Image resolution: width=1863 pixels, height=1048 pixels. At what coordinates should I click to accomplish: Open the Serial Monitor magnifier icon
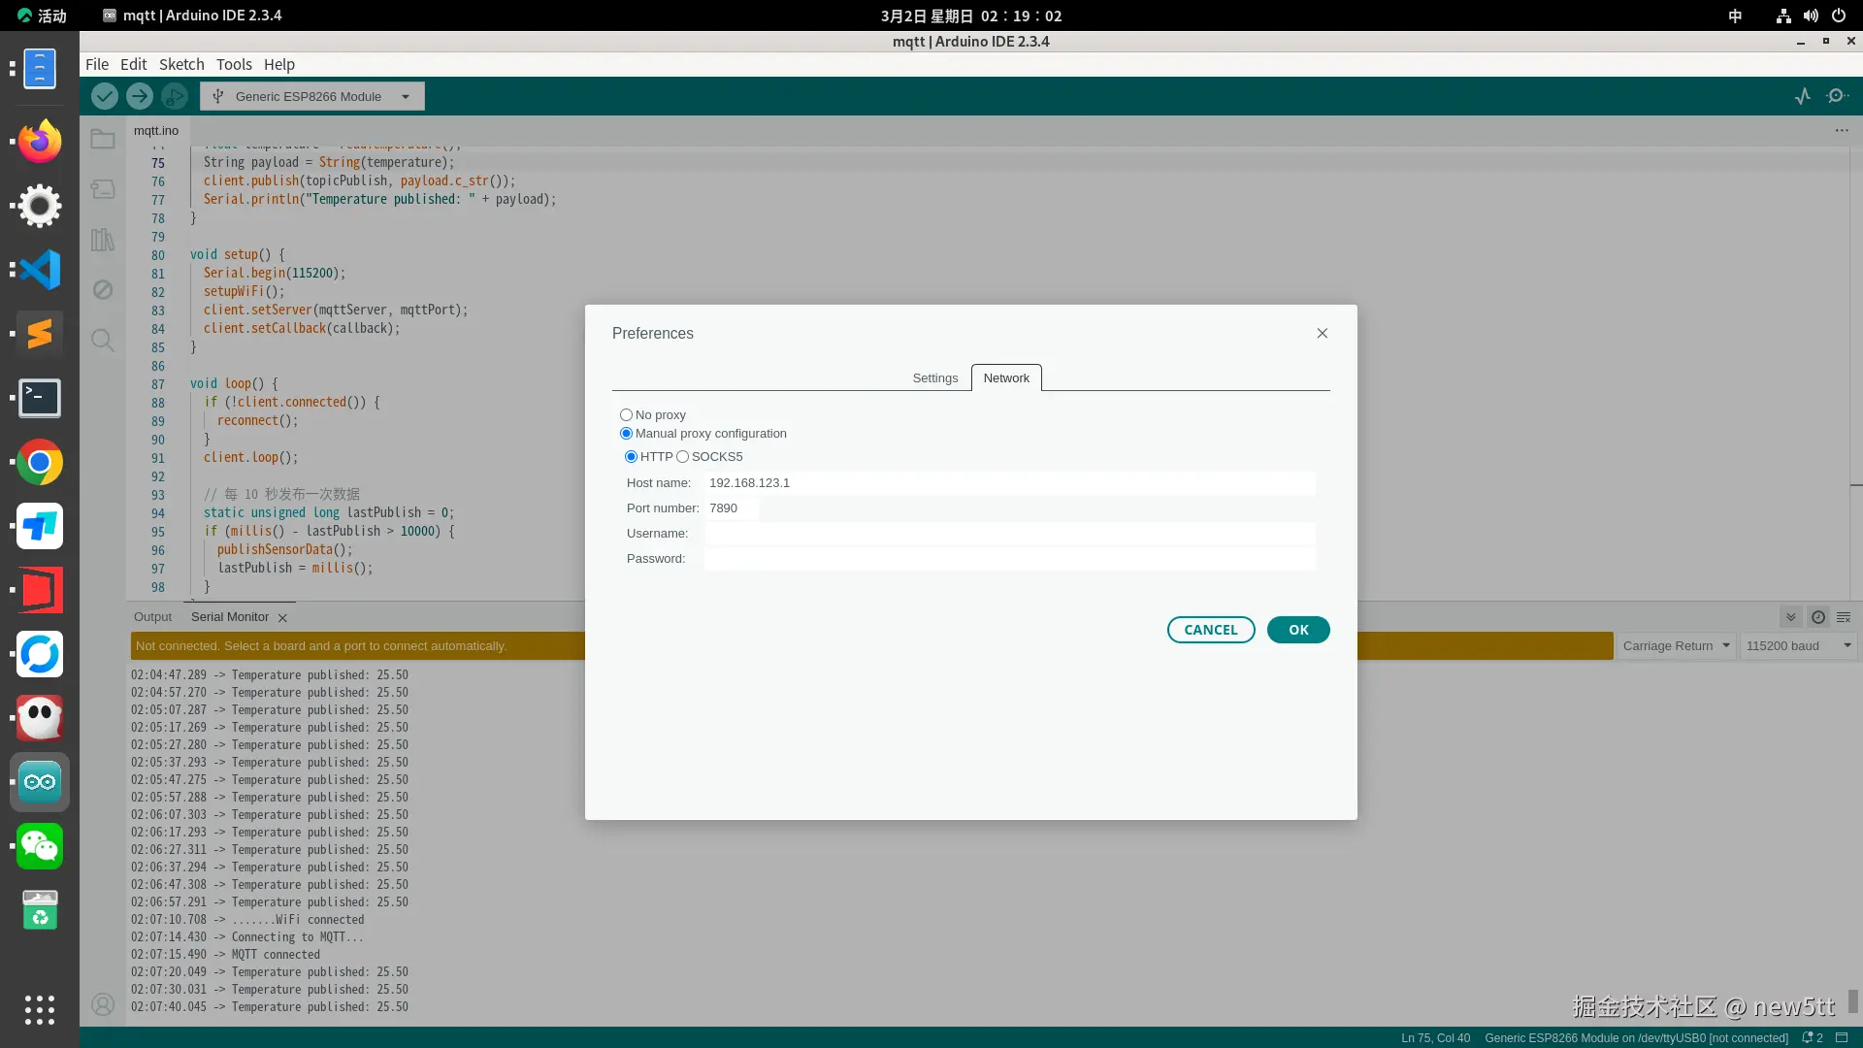[1837, 96]
